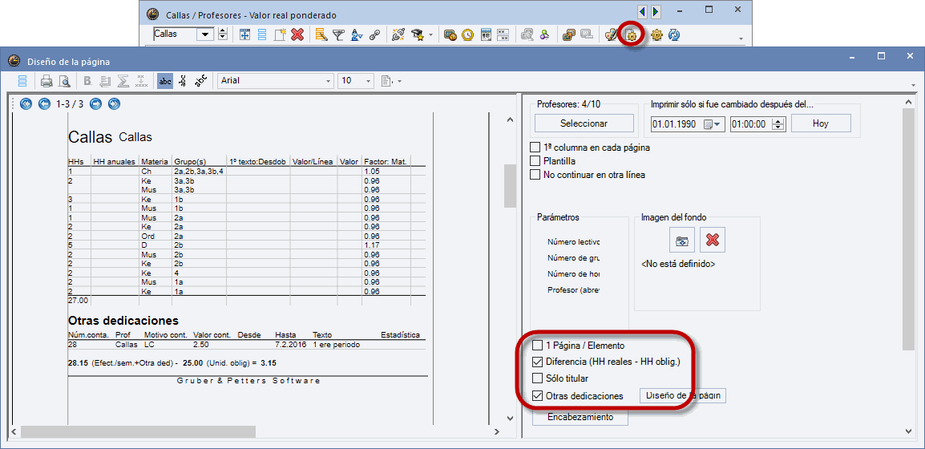Viewport: 925px width, 449px height.
Task: Click the preview horizontal scrollbar thumb
Action: 138,432
